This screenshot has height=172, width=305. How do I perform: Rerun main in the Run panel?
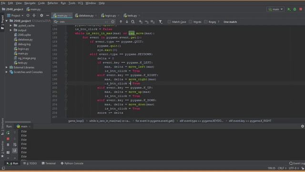[x=8, y=133]
